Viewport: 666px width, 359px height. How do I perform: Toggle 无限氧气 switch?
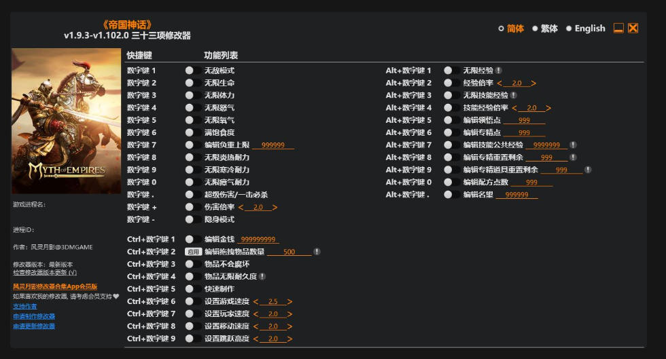(x=193, y=120)
